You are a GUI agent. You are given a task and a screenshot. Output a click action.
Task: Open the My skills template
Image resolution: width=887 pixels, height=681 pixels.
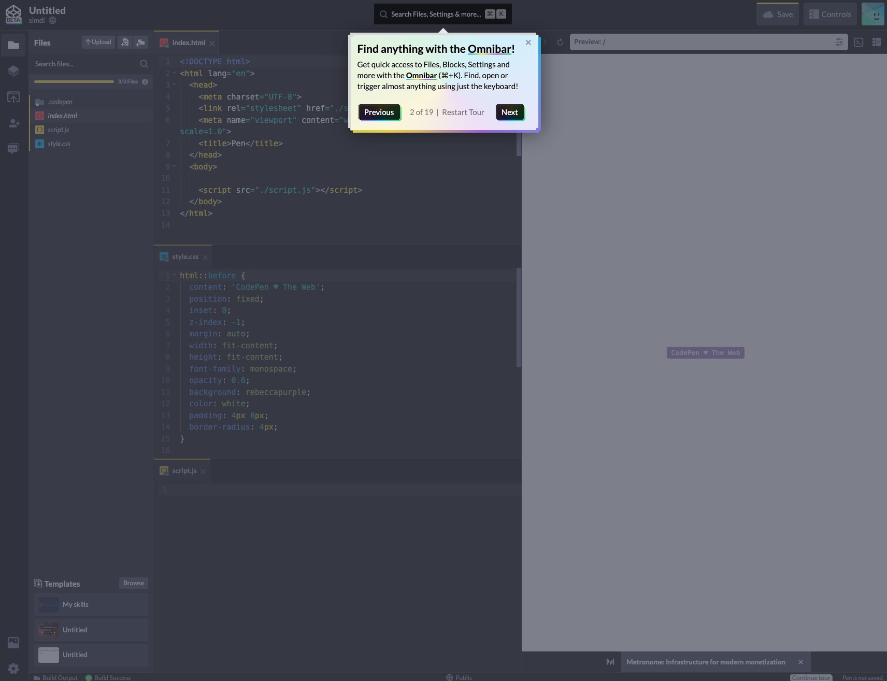(x=91, y=605)
